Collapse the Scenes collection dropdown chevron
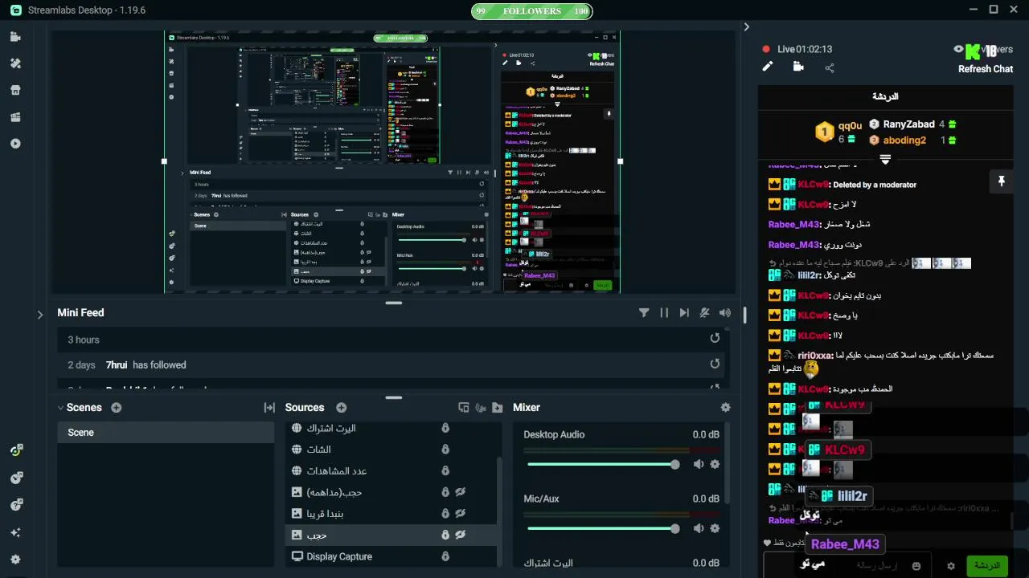Viewport: 1029px width, 578px height. pos(60,408)
